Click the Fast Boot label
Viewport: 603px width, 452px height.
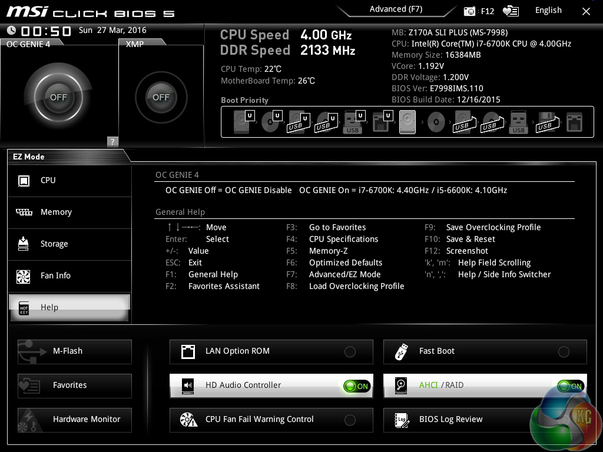[436, 351]
